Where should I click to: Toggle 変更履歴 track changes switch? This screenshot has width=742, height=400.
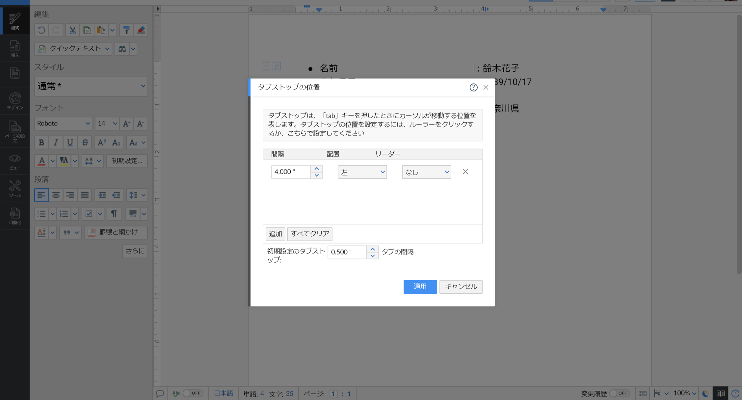point(619,393)
